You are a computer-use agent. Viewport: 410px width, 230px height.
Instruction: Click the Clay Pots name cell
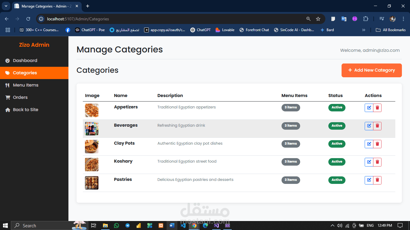pos(124,143)
